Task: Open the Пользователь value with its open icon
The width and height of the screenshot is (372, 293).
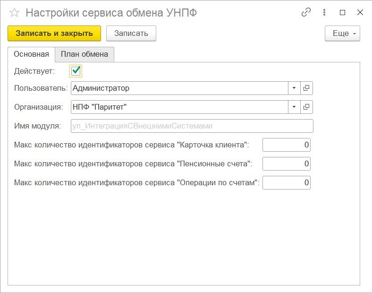Action: [x=306, y=88]
